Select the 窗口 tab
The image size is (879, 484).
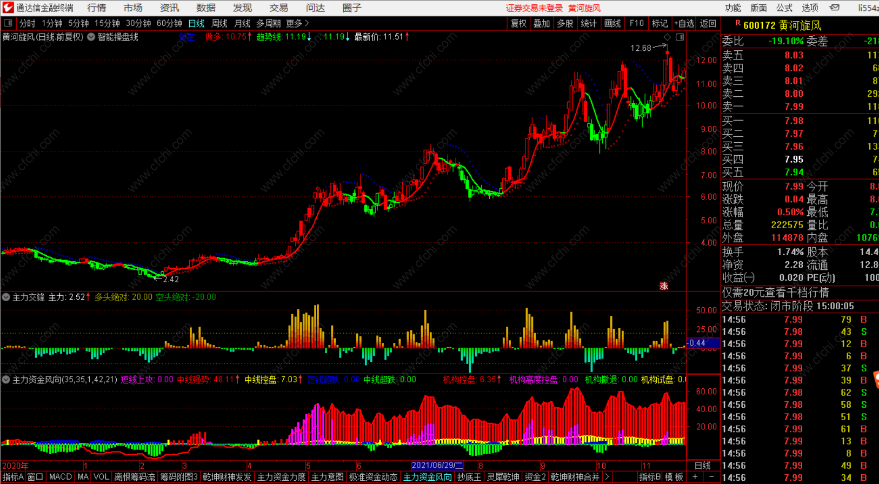35,477
